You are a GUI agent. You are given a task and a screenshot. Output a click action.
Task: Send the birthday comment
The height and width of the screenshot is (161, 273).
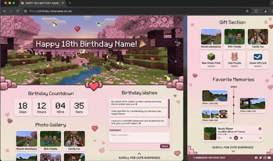coord(165,146)
